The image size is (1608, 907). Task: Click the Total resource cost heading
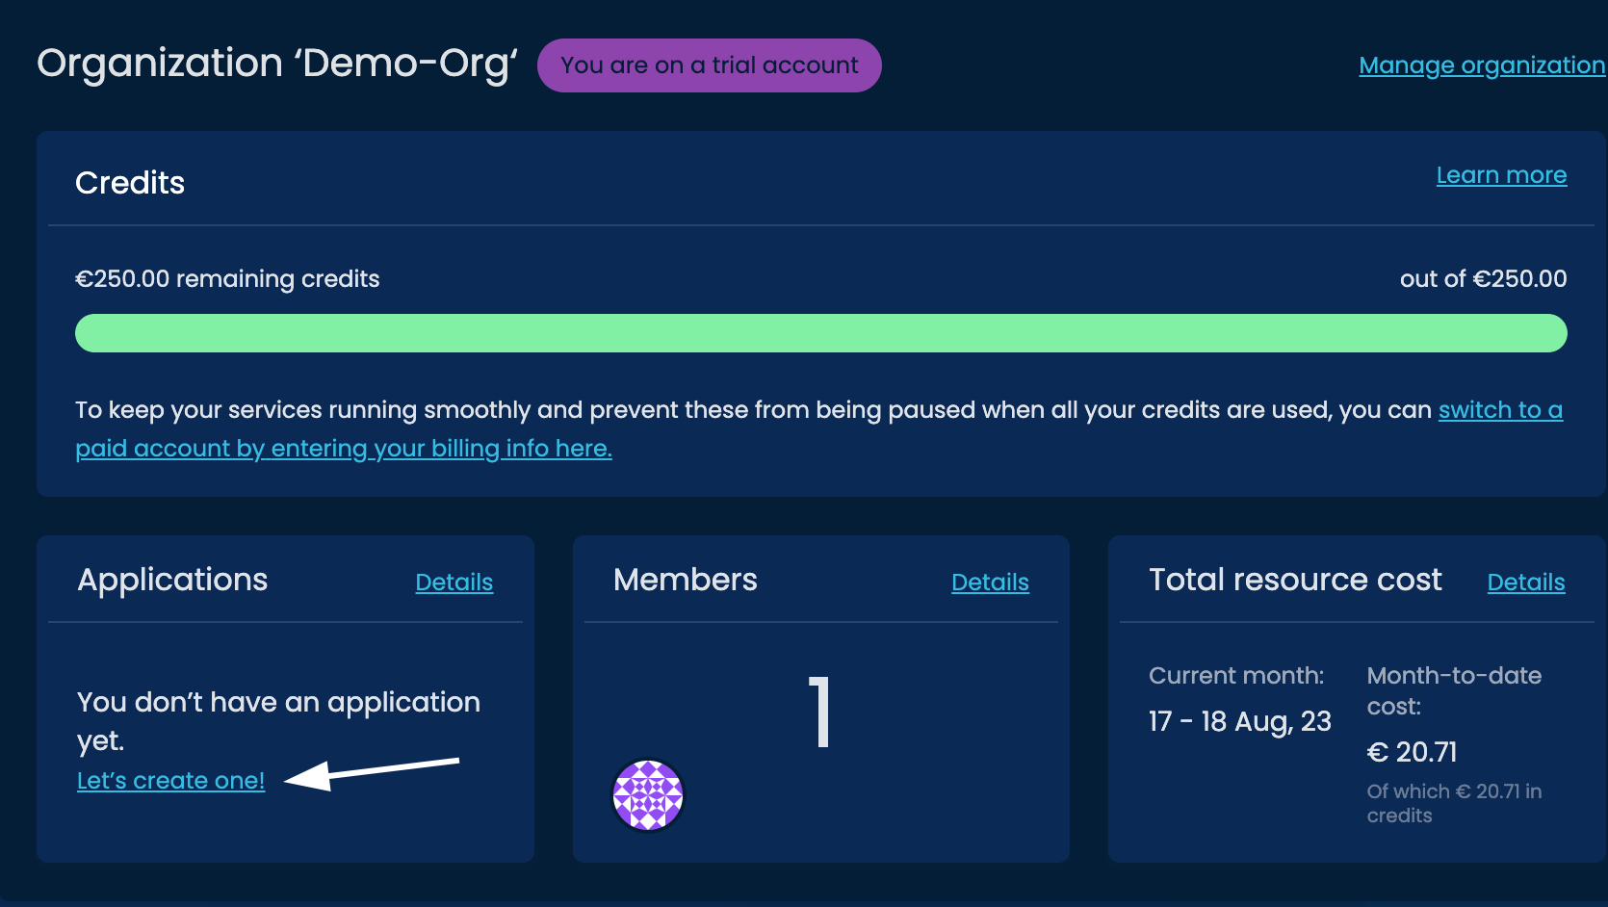point(1295,580)
